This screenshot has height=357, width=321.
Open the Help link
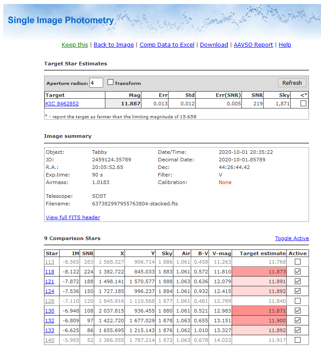tap(285, 45)
